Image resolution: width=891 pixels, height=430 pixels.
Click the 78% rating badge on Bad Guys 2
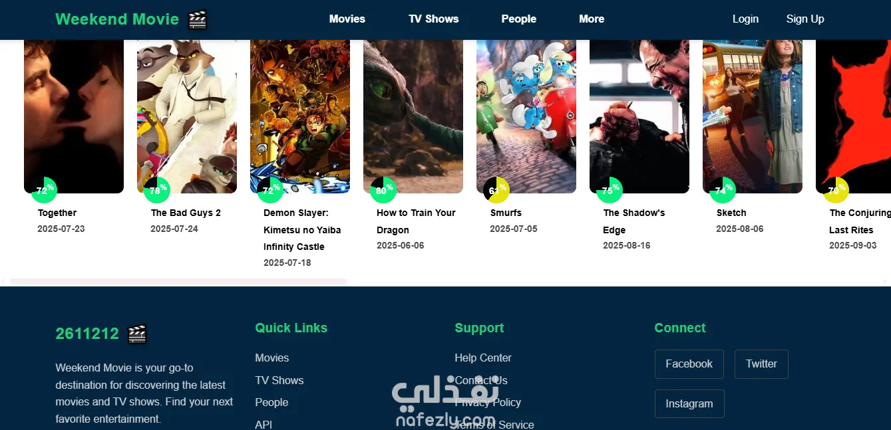pos(157,189)
